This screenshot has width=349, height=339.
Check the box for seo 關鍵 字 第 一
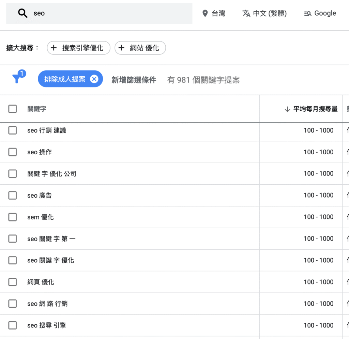[x=13, y=238]
